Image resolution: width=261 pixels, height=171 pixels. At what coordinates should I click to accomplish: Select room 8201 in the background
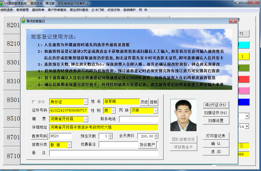coord(13,25)
